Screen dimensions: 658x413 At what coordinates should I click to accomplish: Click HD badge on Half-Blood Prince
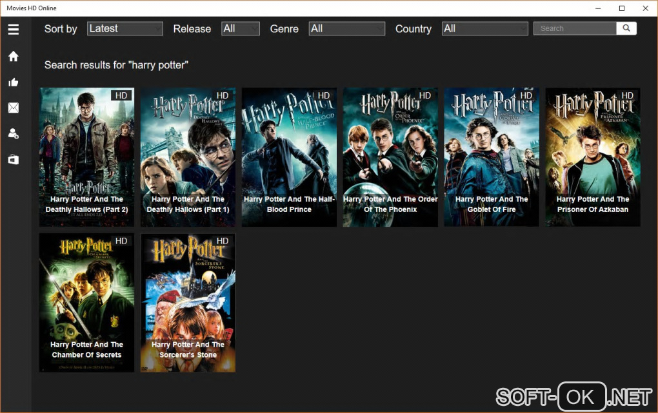[324, 95]
